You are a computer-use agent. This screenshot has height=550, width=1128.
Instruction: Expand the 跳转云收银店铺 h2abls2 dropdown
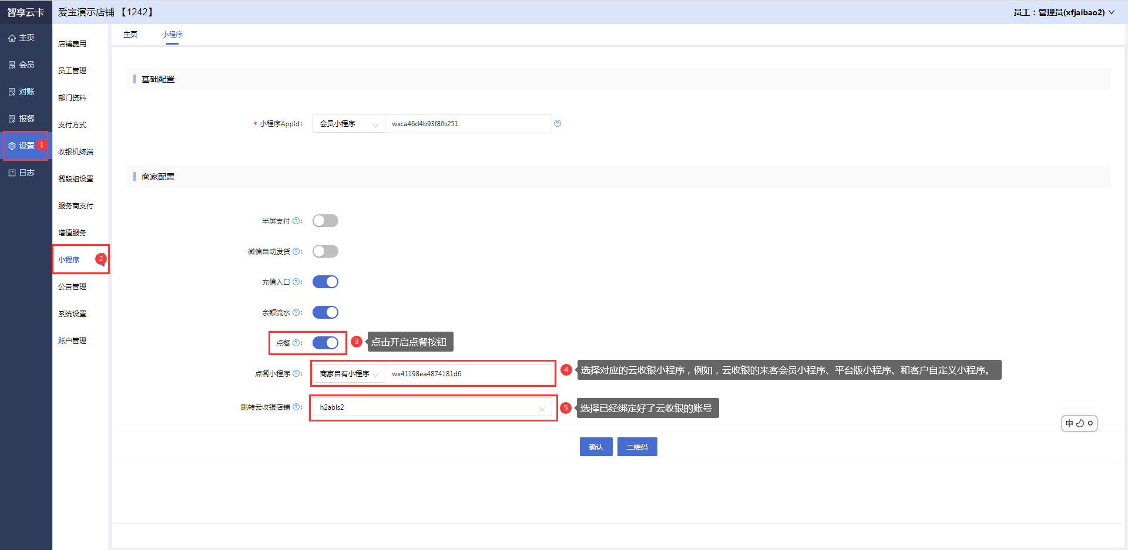coord(432,407)
